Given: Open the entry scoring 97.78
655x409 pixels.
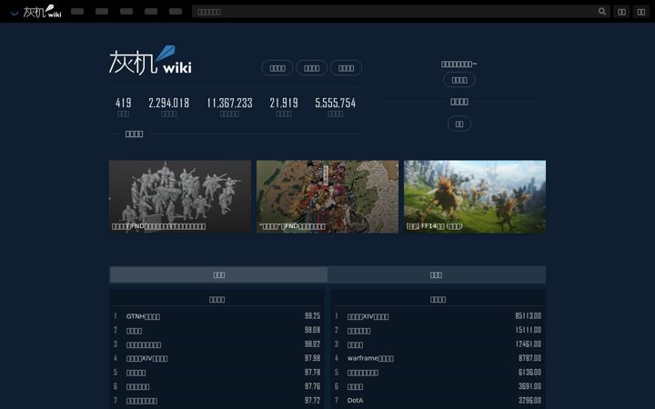Looking at the screenshot, I should pos(136,373).
